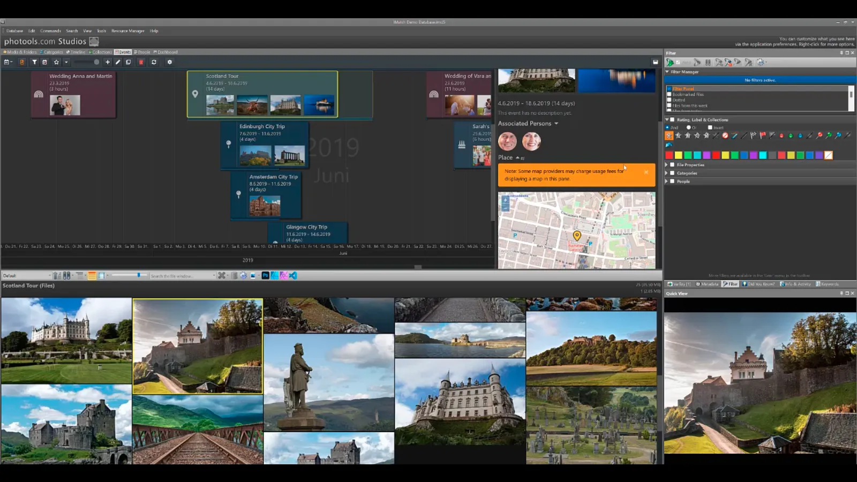Screen dimensions: 857x482
Task: Check the Dotted filter checkbox
Action: (669, 100)
